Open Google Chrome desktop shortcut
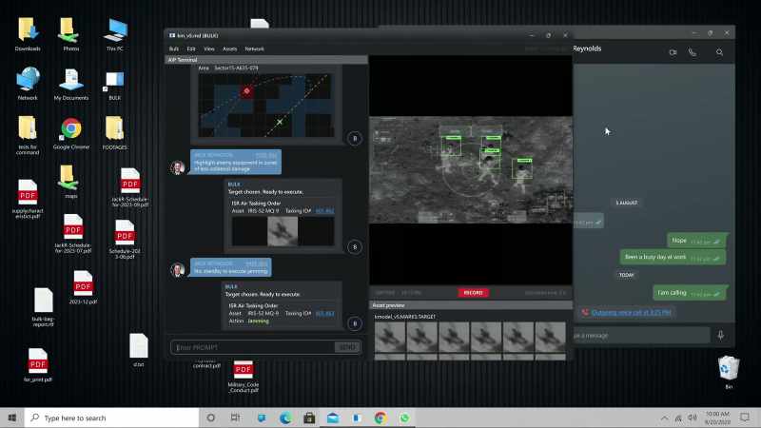761x428 pixels. 70,133
